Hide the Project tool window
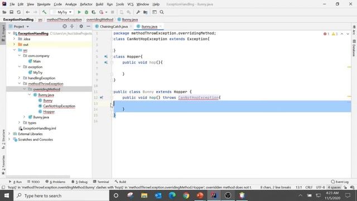This screenshot has width=357, height=201. tap(88, 26)
